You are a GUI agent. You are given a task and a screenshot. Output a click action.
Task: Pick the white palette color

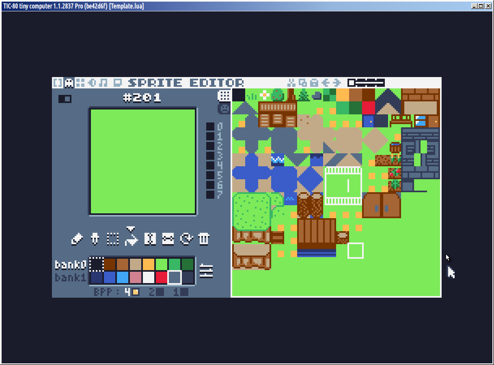click(x=149, y=277)
